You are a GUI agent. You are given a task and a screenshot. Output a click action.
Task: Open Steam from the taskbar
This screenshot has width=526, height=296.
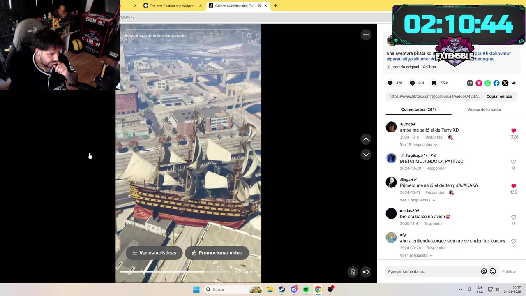(281, 289)
